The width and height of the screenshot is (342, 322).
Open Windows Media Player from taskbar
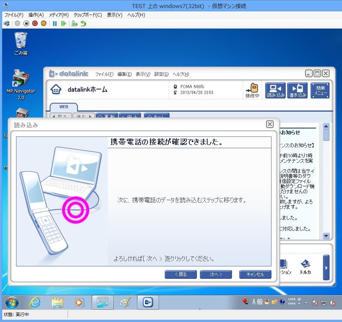(80, 302)
